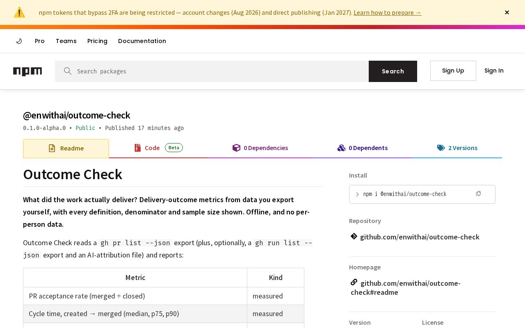Viewport: 525px width, 328px height.
Task: Click the Cycle time metric table cell
Action: [135, 314]
